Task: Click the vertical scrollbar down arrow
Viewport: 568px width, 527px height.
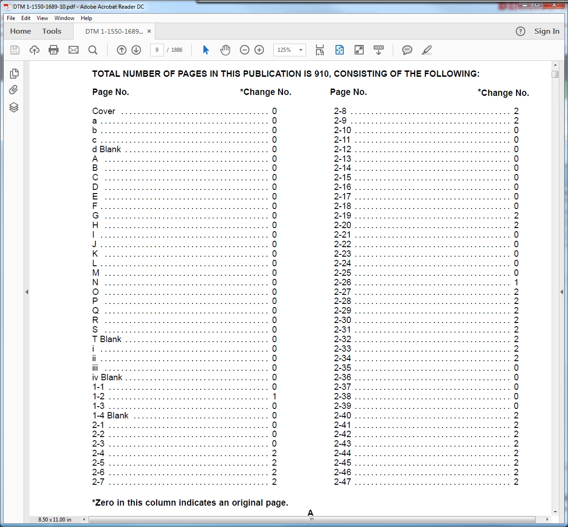Action: tap(555, 512)
